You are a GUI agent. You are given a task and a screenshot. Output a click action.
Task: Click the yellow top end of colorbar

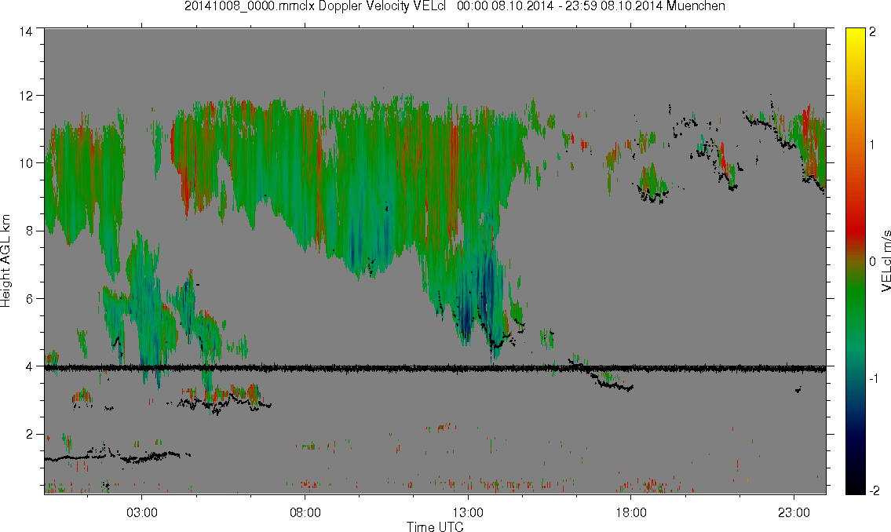855,34
